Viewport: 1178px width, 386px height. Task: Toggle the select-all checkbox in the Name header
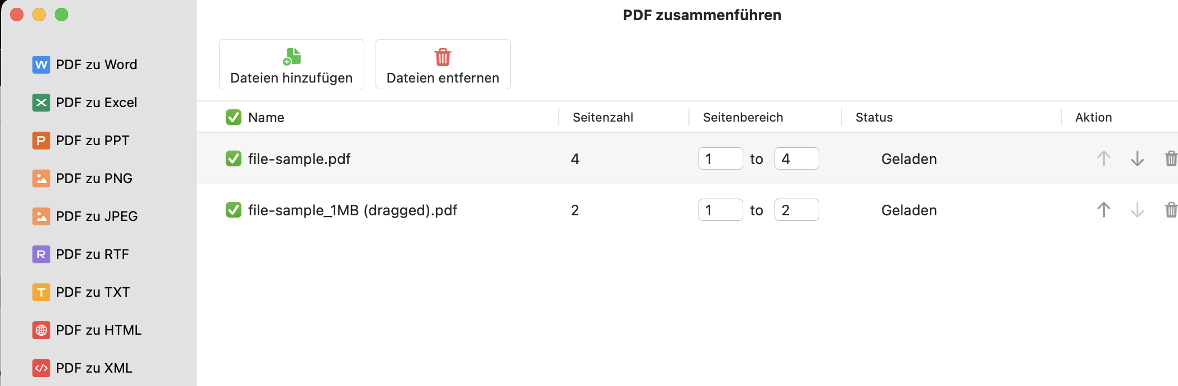click(233, 118)
